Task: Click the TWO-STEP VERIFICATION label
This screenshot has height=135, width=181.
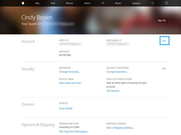Action: [119, 79]
